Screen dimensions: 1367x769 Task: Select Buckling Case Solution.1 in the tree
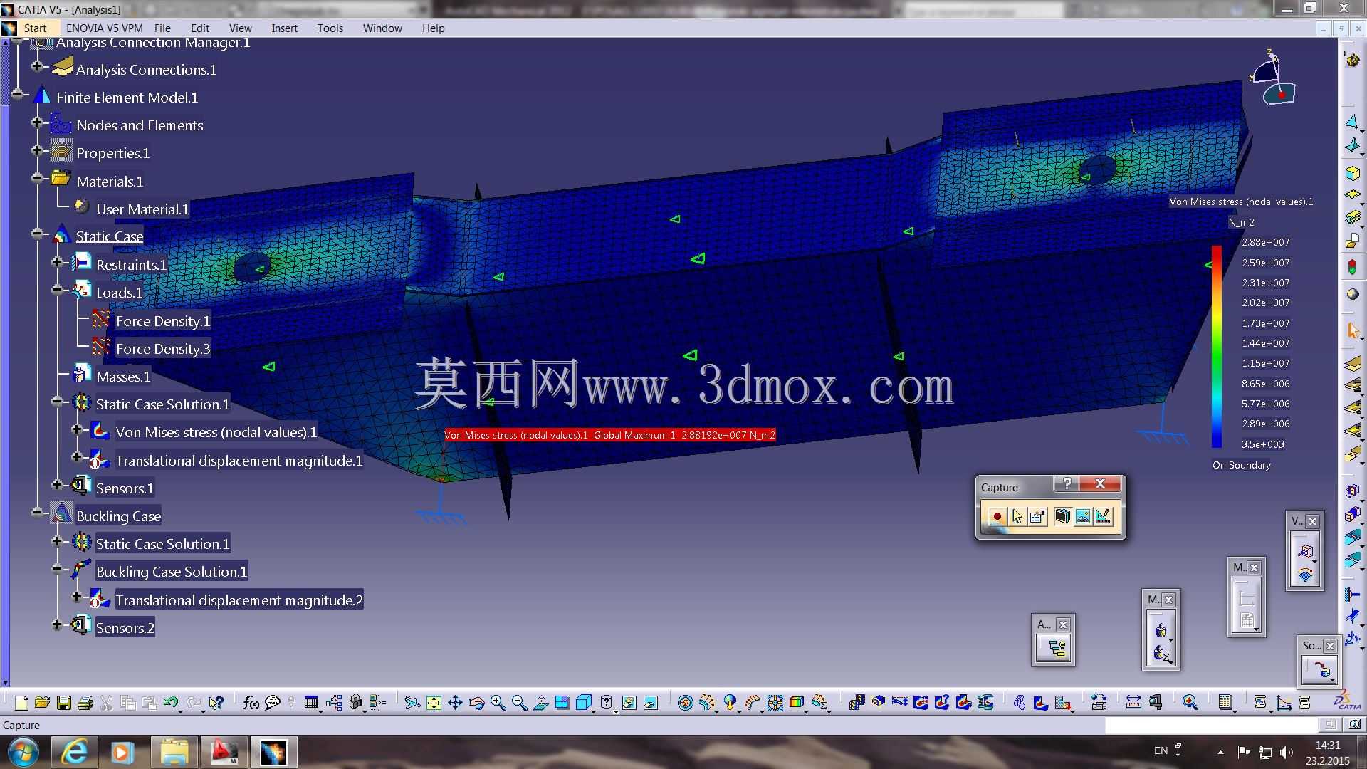click(x=172, y=572)
